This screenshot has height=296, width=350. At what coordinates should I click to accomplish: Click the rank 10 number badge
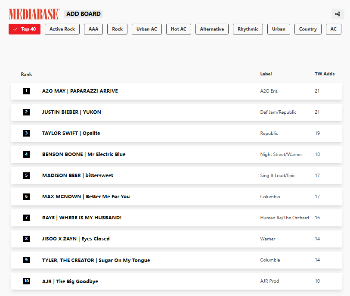click(27, 281)
